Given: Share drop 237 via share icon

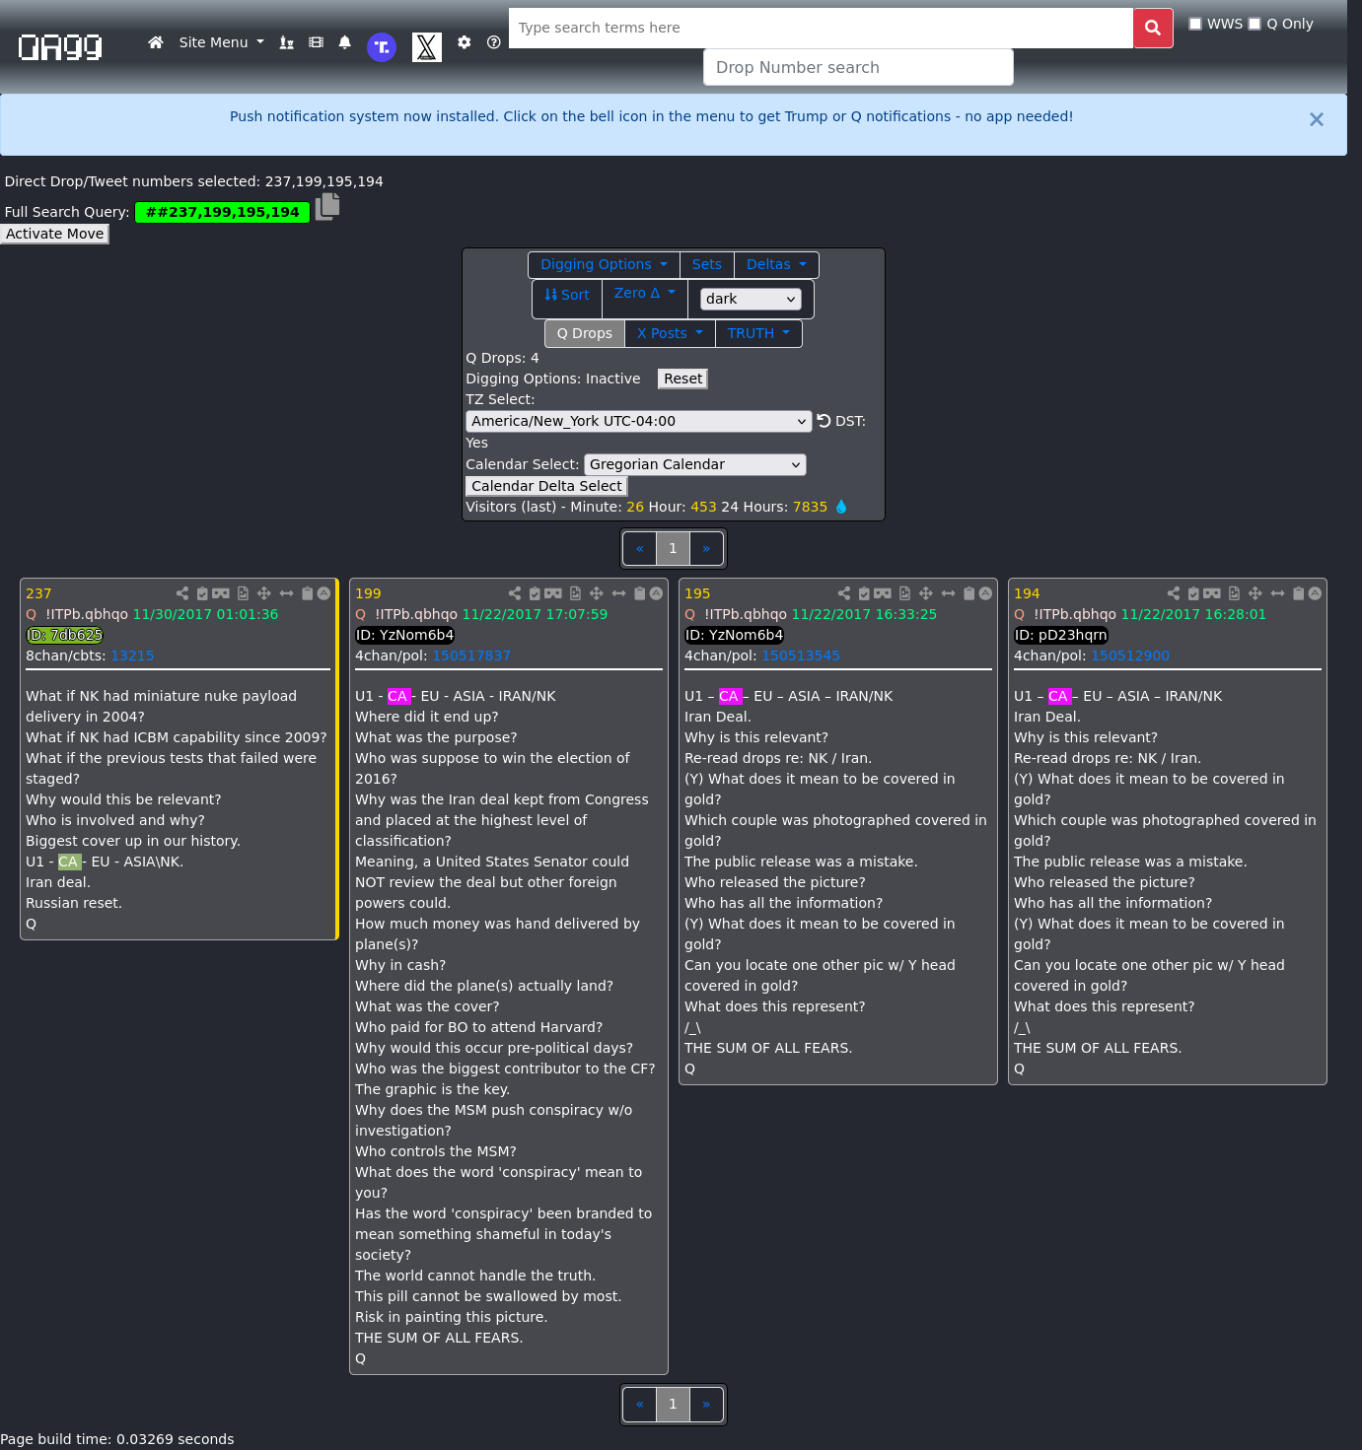Looking at the screenshot, I should (x=182, y=593).
